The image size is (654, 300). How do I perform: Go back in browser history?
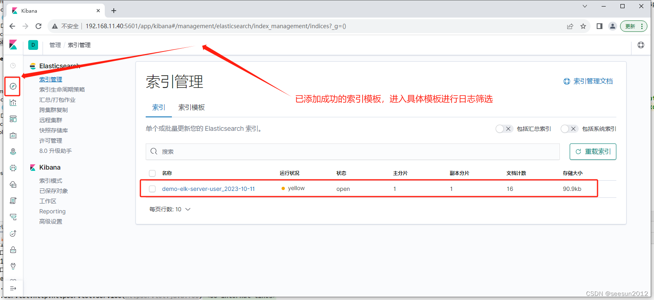click(12, 26)
